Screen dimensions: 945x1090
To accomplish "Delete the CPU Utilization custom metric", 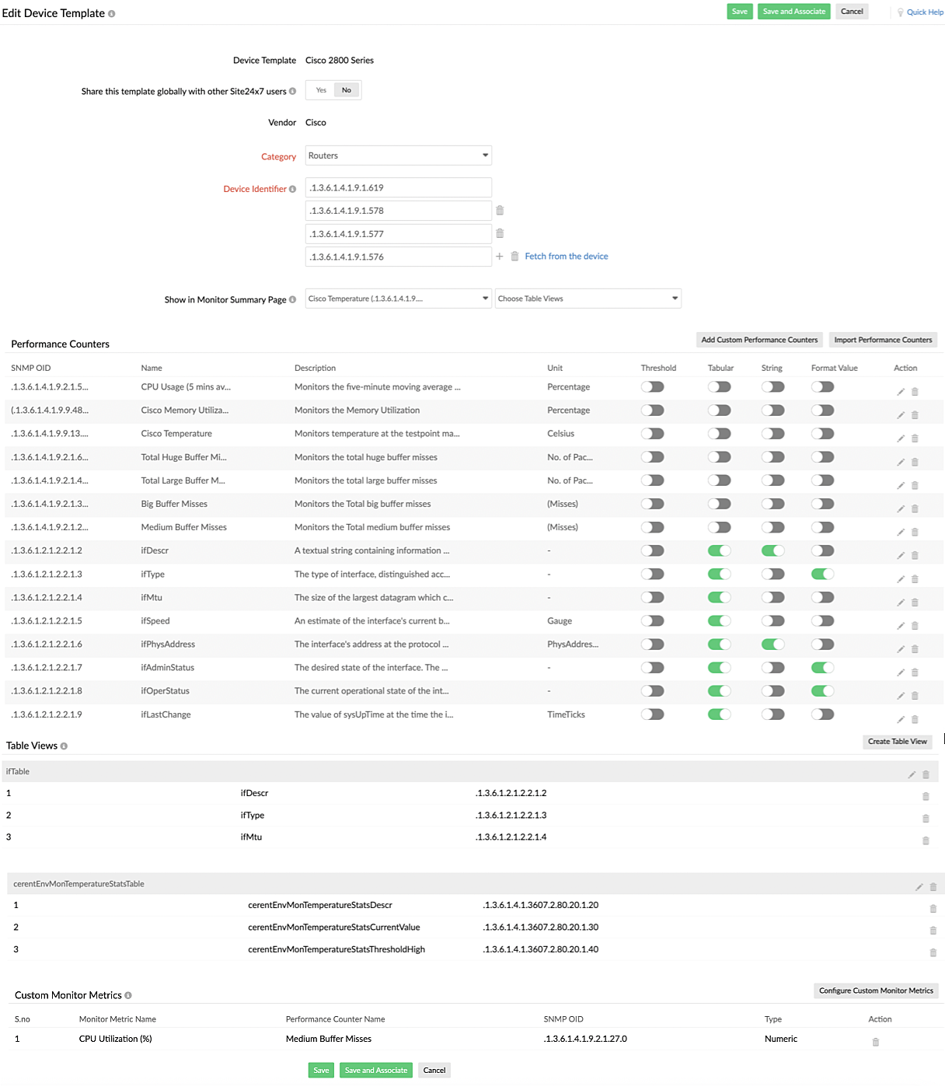I will pyautogui.click(x=875, y=1042).
